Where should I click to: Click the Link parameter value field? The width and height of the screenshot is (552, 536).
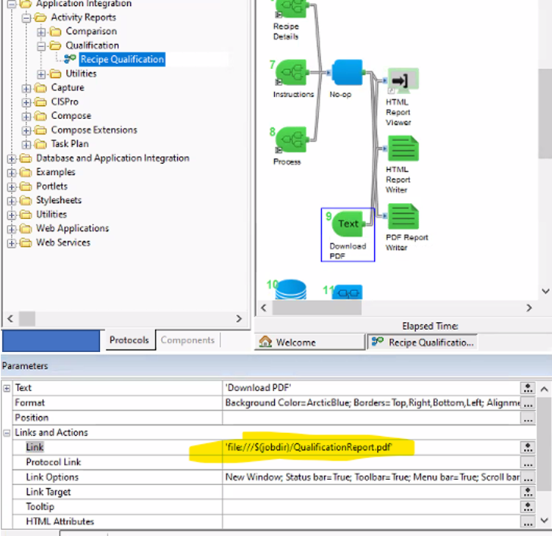click(368, 447)
